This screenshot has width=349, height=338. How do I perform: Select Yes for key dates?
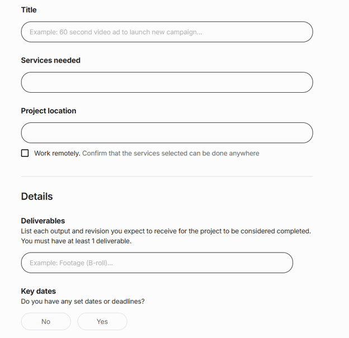[x=102, y=321]
